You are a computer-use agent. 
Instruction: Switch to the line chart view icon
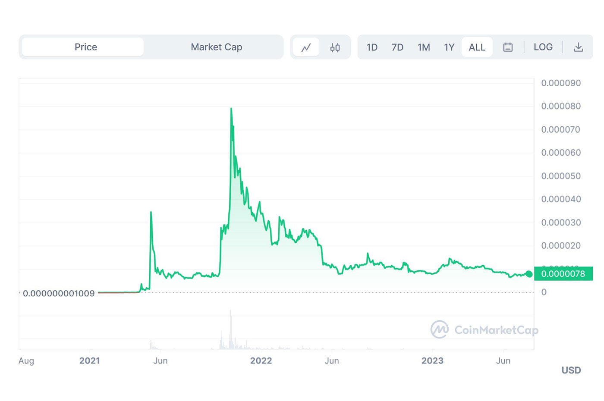[306, 47]
